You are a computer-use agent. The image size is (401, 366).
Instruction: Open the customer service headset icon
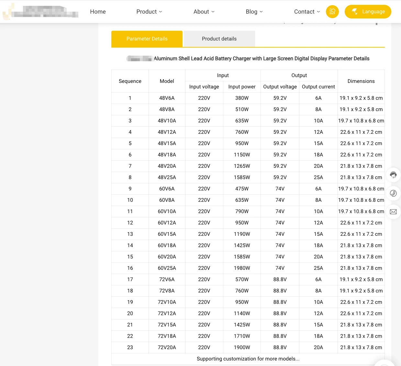pyautogui.click(x=393, y=175)
